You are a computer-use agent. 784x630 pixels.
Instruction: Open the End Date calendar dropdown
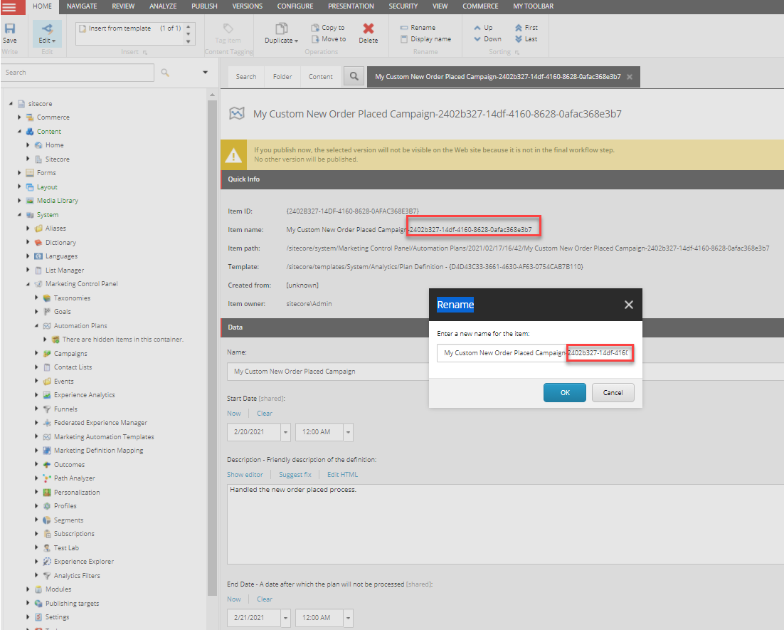(x=285, y=617)
